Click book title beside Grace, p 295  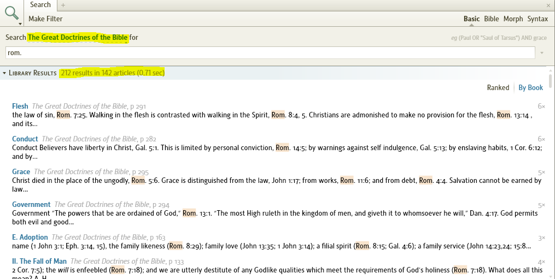coord(81,172)
